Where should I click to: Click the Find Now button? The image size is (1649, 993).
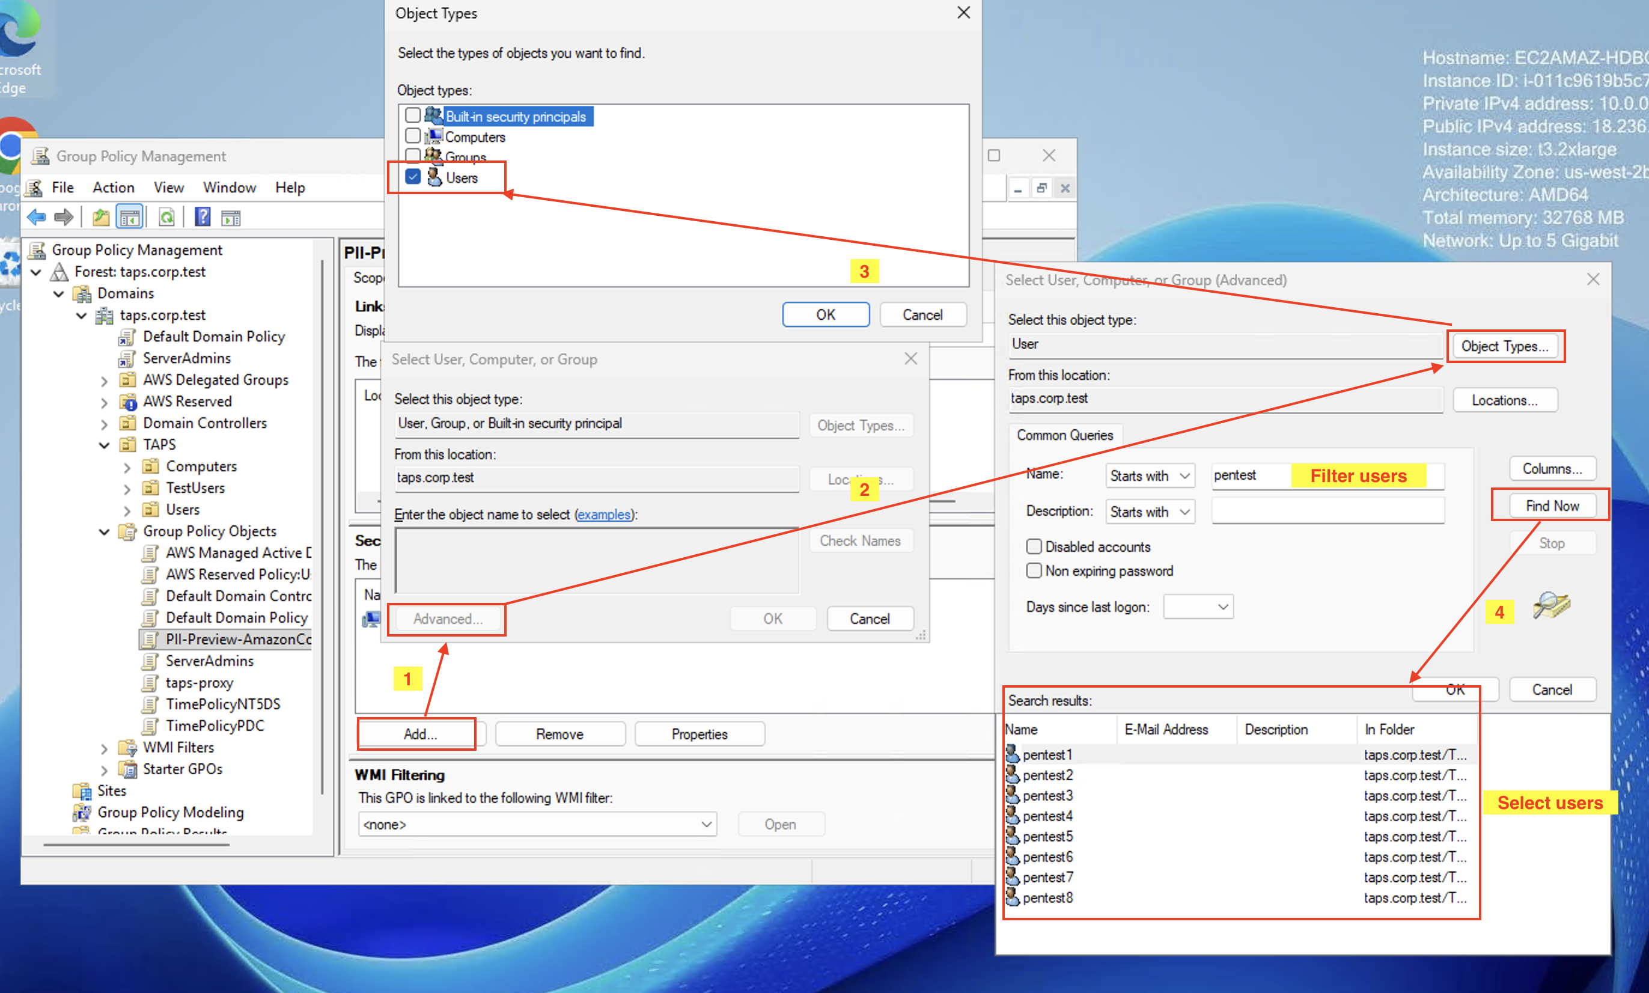pos(1552,506)
